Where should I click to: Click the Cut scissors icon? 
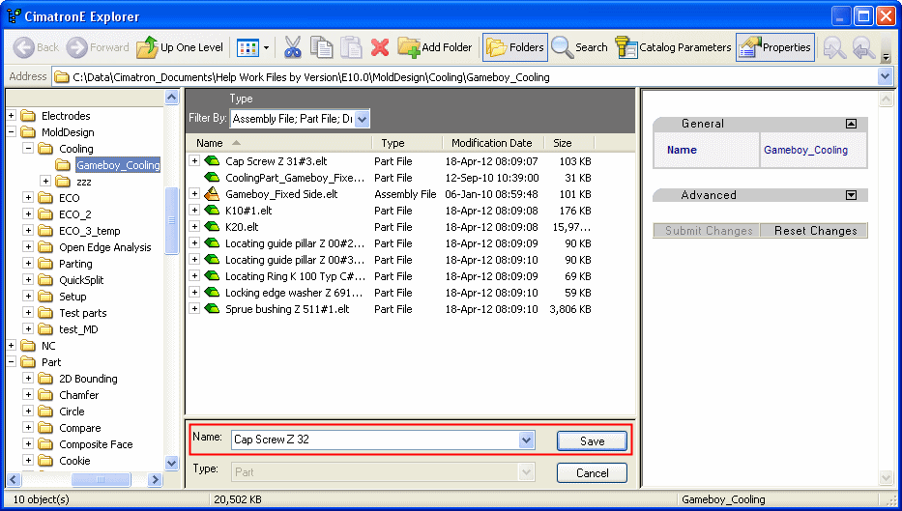point(293,47)
